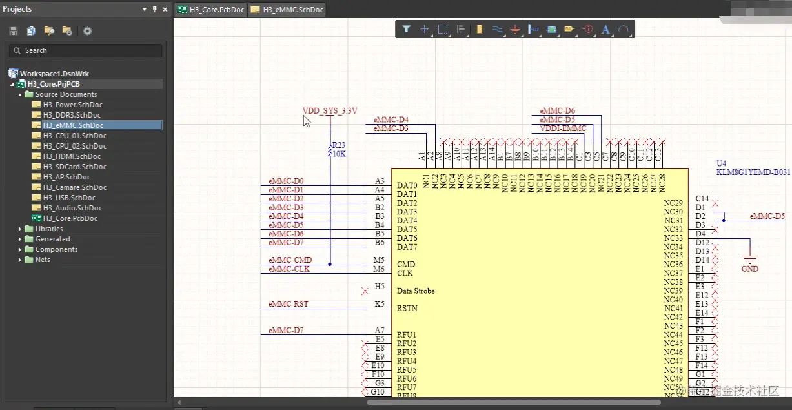
Task: Choose the GND power port tool
Action: click(515, 29)
